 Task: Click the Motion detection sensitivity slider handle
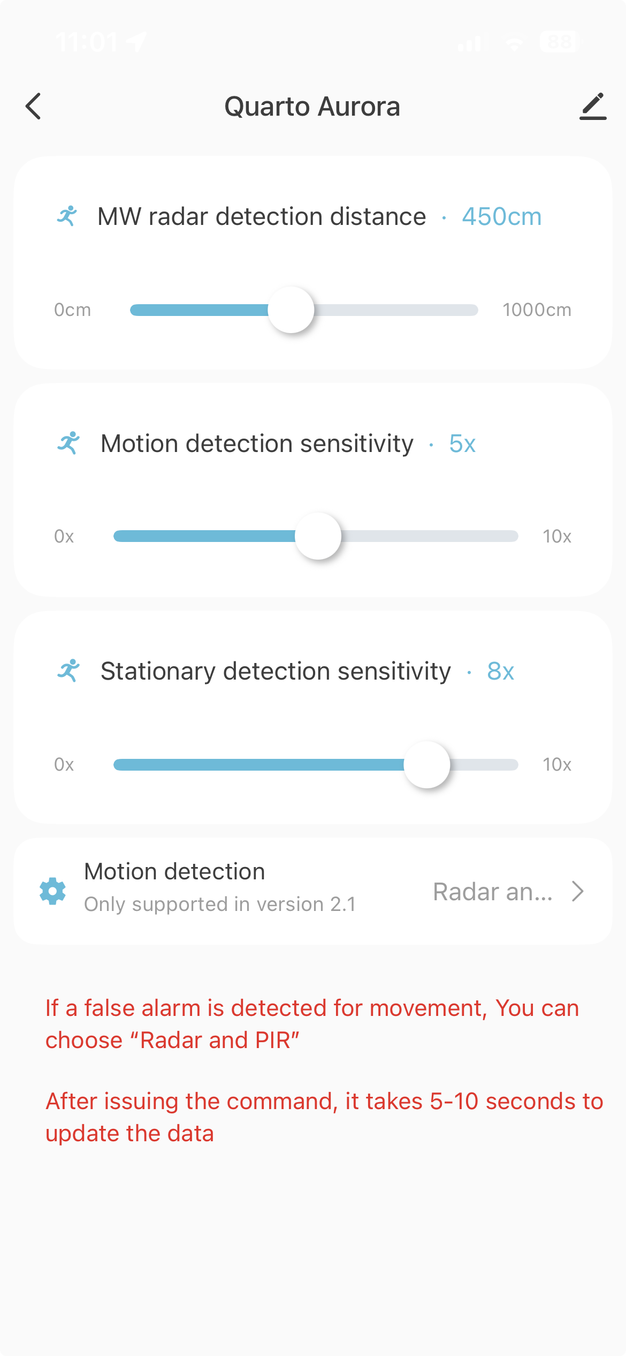coord(318,536)
